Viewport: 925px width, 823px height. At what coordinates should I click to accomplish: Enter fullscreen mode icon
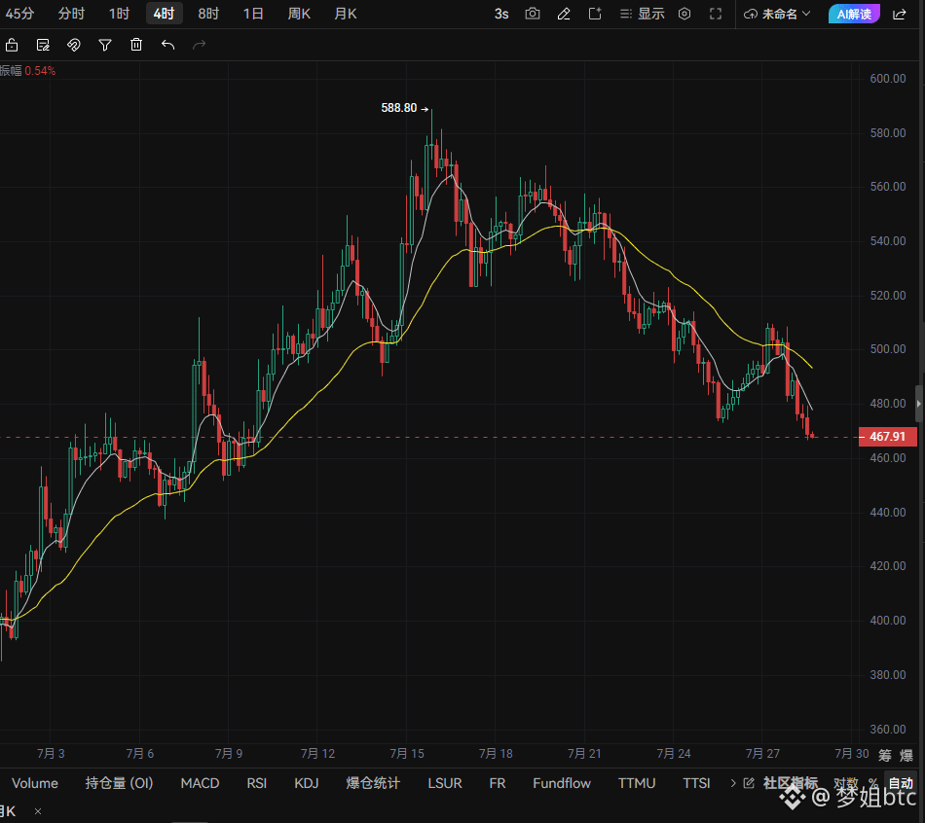coord(716,14)
